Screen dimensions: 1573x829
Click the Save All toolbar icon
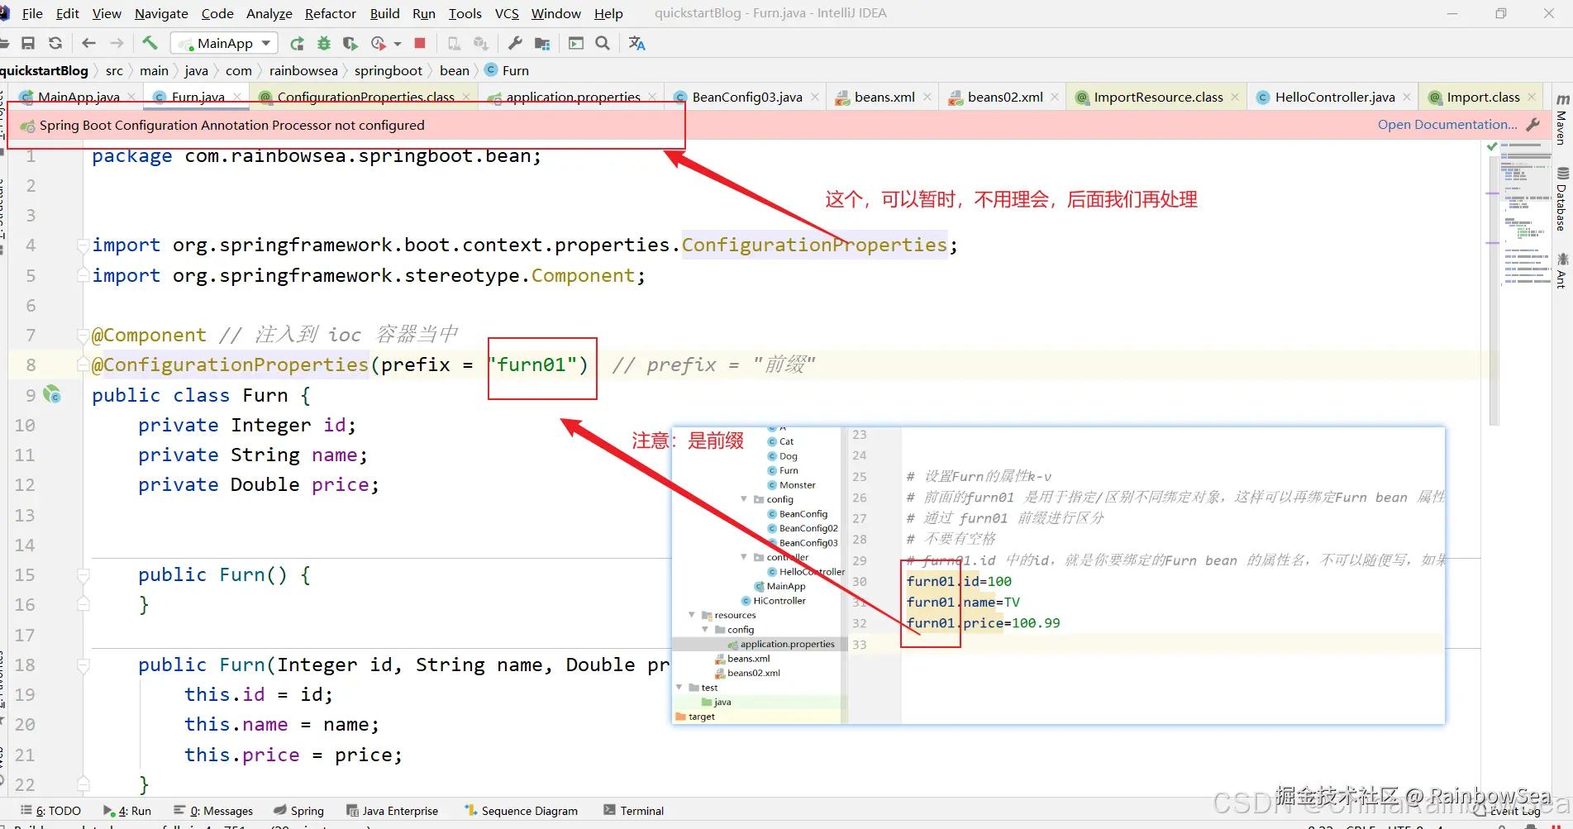[28, 43]
